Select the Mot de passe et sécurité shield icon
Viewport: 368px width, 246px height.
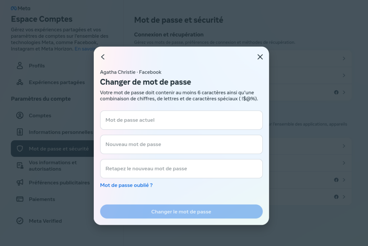(20, 148)
